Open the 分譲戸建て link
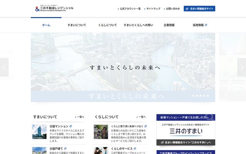 56,149
